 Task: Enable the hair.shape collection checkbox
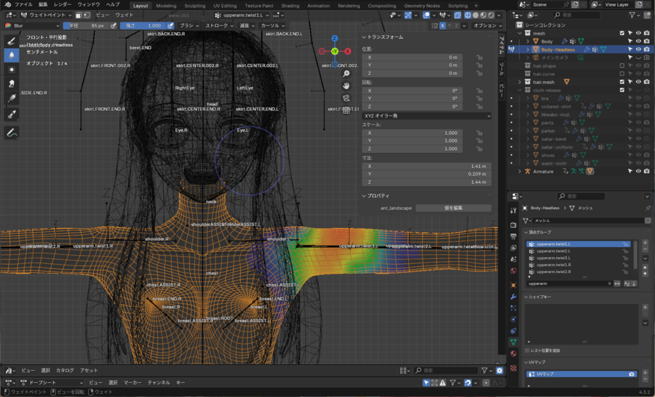(622, 66)
